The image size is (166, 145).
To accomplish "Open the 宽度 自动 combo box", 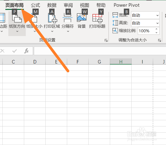I will [x=145, y=15].
